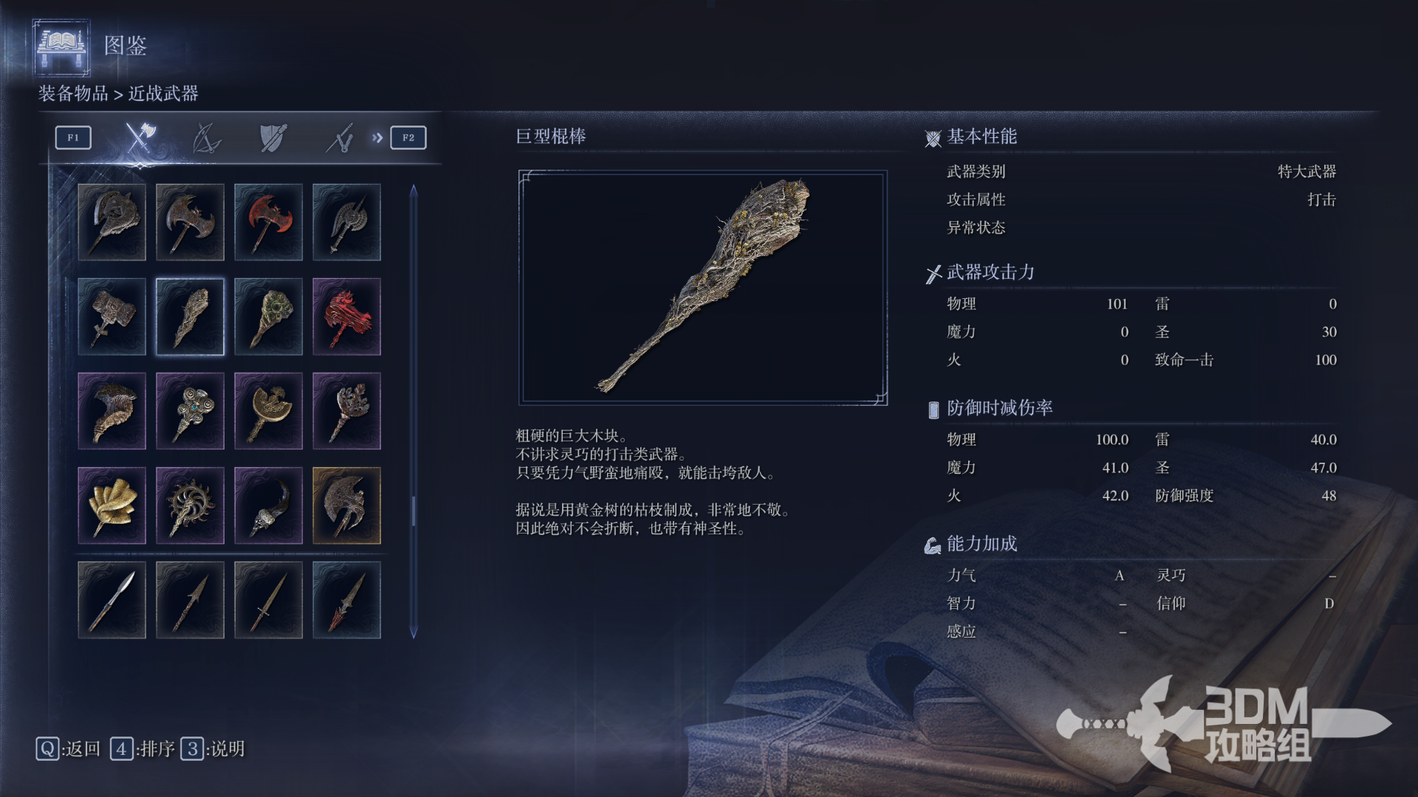1418x797 pixels.
Task: Click the scroll-up arrow on weapon list
Action: (x=414, y=190)
